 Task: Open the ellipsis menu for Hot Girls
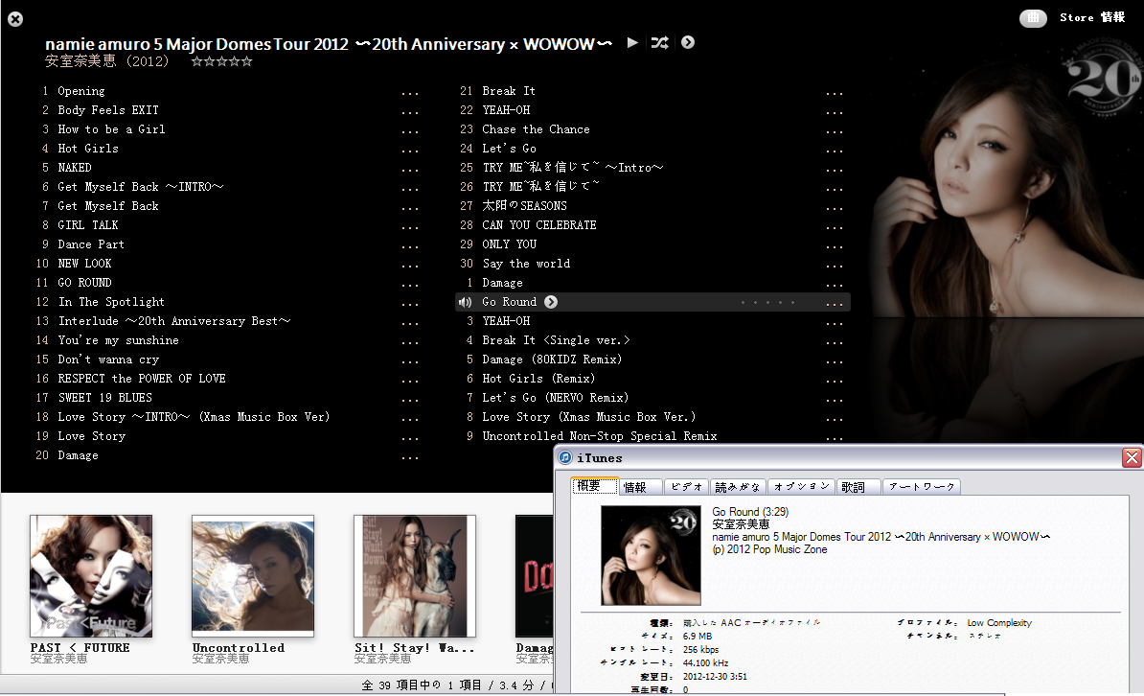410,151
